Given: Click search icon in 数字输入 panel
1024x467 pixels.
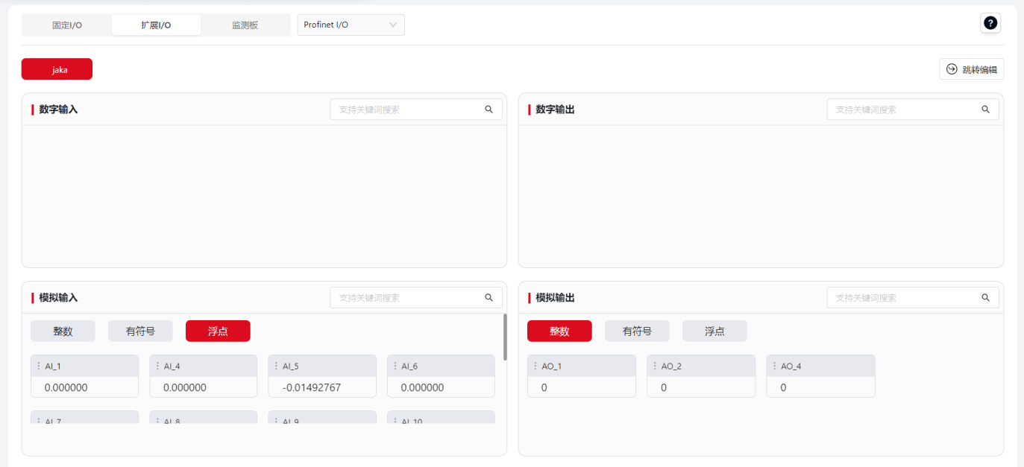Looking at the screenshot, I should pyautogui.click(x=489, y=109).
